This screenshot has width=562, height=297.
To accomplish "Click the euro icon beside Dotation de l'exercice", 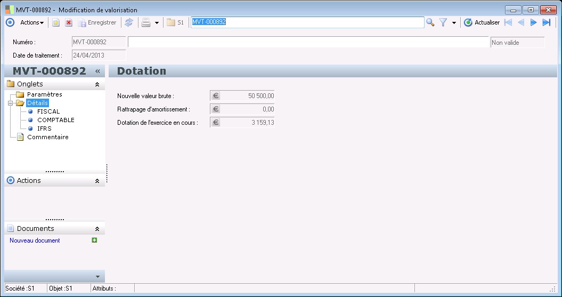I will tap(215, 122).
